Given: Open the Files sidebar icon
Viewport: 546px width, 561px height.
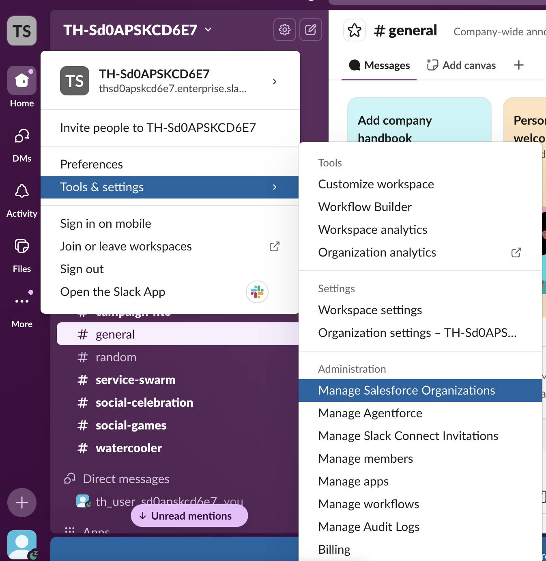Looking at the screenshot, I should pyautogui.click(x=22, y=246).
